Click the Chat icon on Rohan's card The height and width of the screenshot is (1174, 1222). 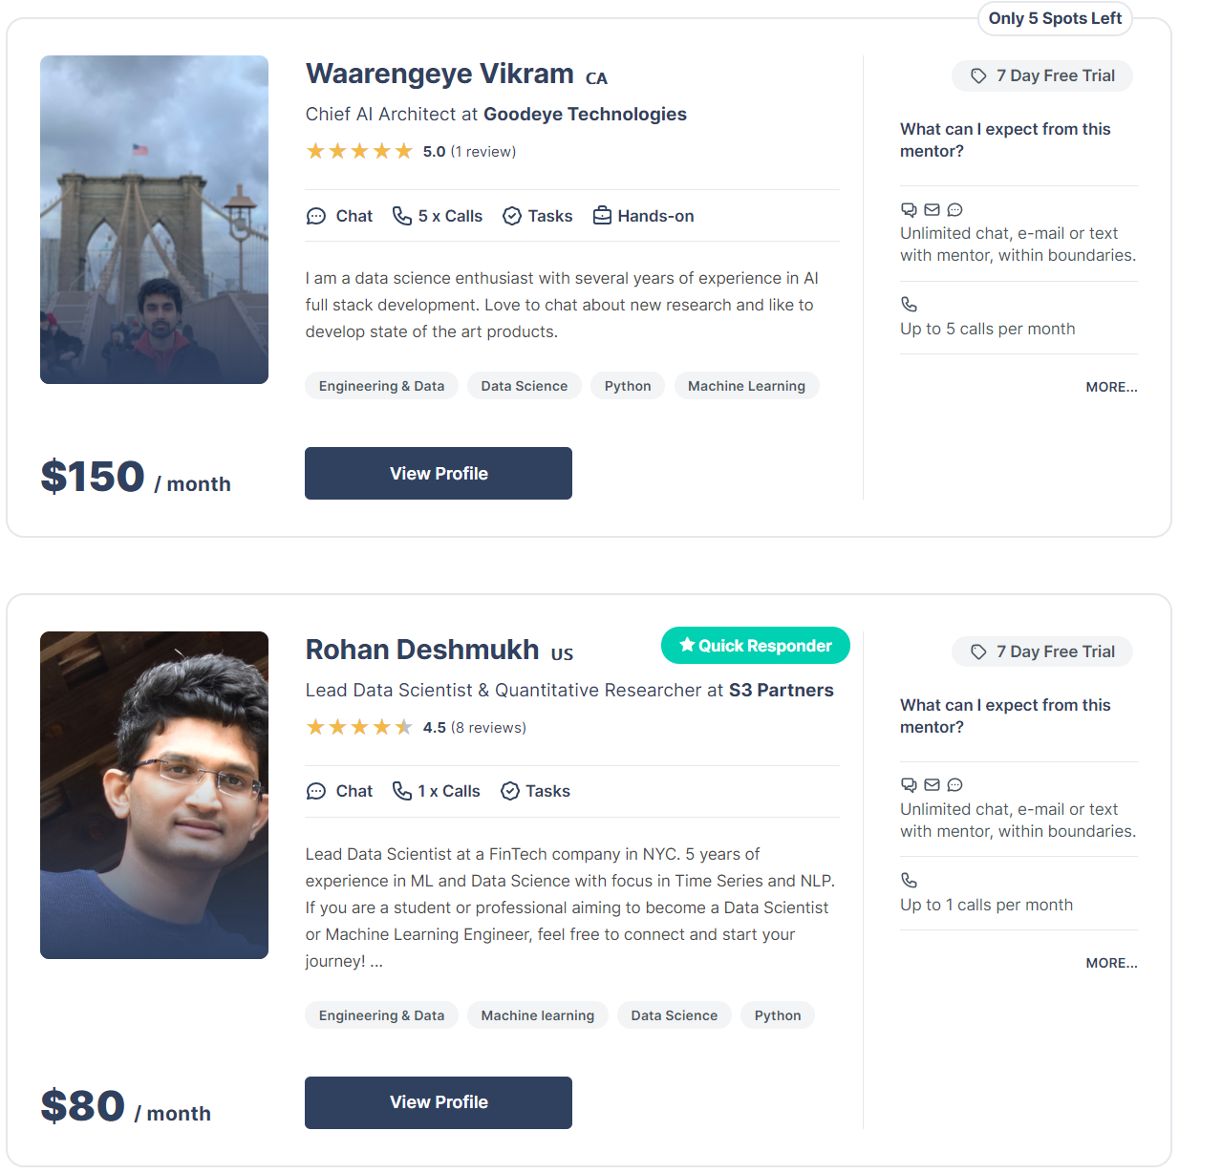coord(316,790)
